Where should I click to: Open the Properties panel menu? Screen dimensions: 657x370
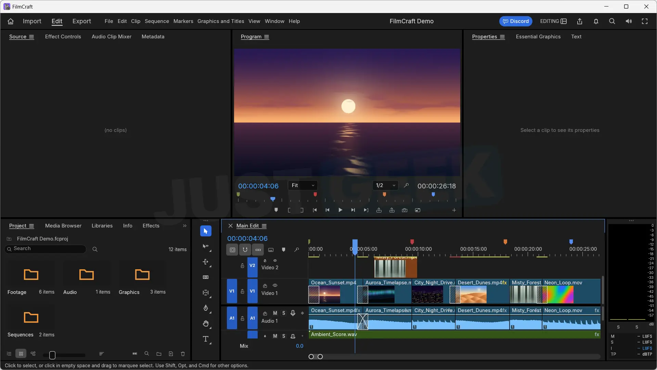[x=502, y=37]
